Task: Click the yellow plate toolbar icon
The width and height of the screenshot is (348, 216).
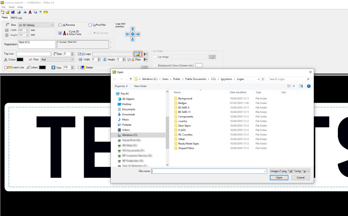Action: pos(46,12)
